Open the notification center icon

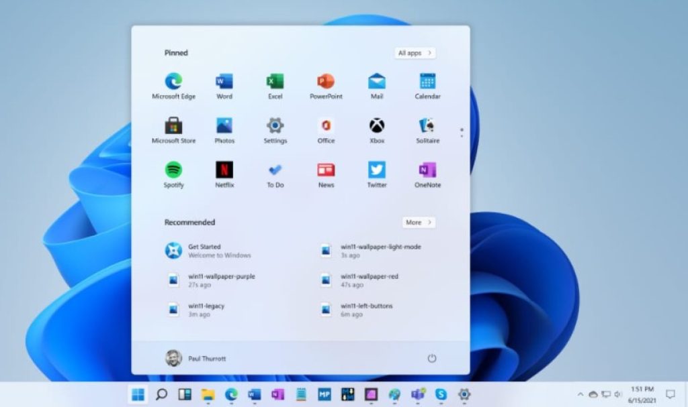point(671,395)
